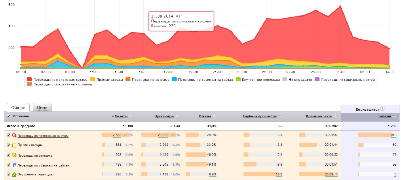The height and width of the screenshot is (180, 401).
Task: Click the search engines magnifier icon
Action: coord(14,135)
